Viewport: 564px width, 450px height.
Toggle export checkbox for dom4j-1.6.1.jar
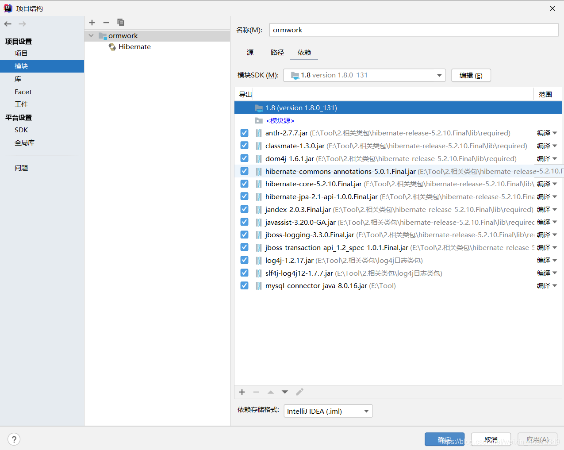244,158
